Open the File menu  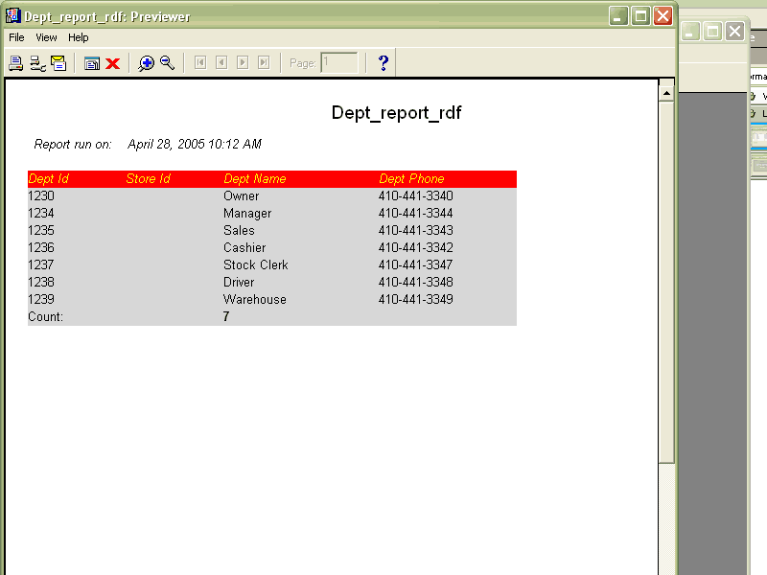(16, 37)
